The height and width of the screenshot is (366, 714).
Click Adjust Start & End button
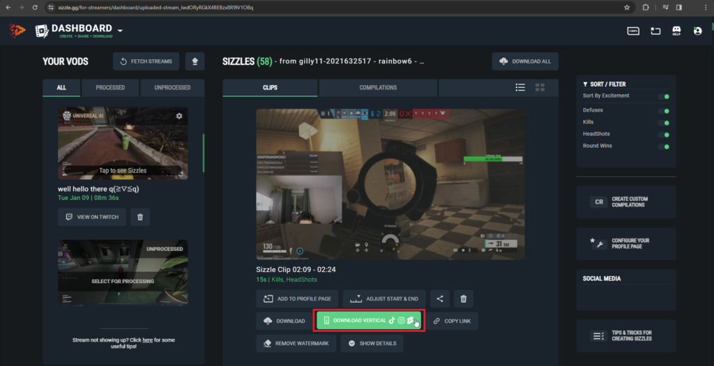[x=384, y=299]
